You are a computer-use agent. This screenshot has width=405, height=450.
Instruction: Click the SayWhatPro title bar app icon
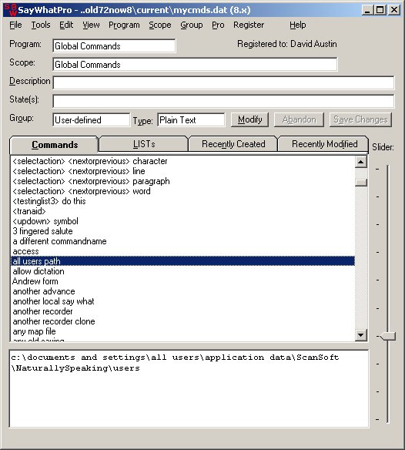pos(10,10)
